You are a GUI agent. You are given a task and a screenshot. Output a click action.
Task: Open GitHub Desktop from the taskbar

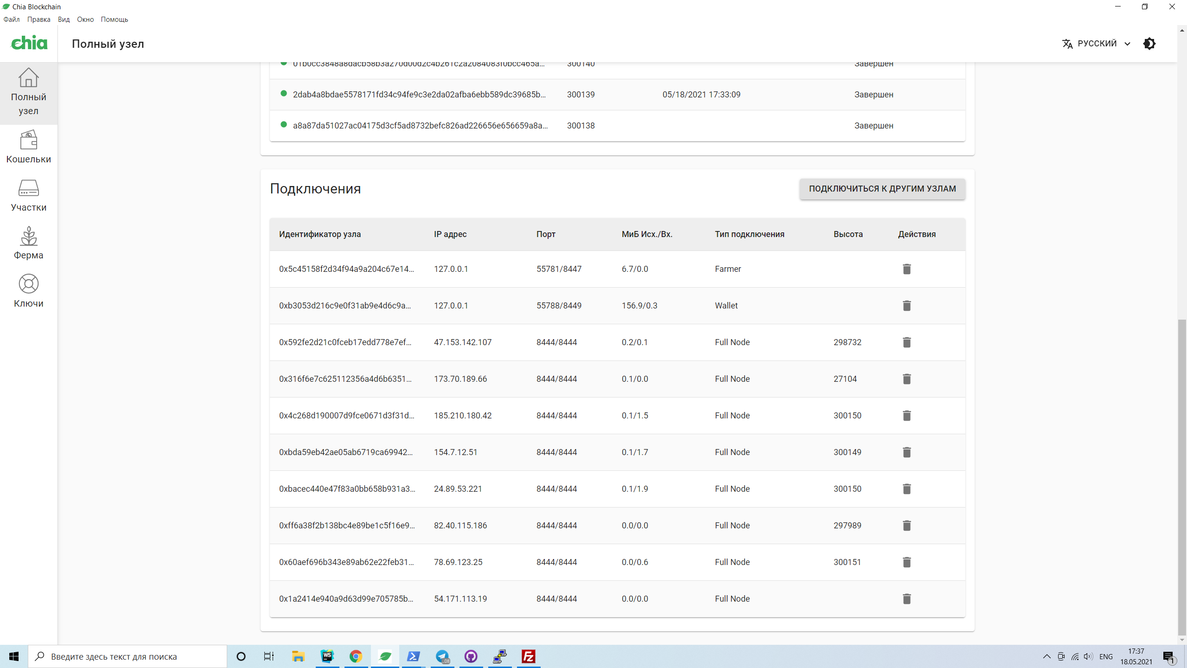pyautogui.click(x=471, y=656)
